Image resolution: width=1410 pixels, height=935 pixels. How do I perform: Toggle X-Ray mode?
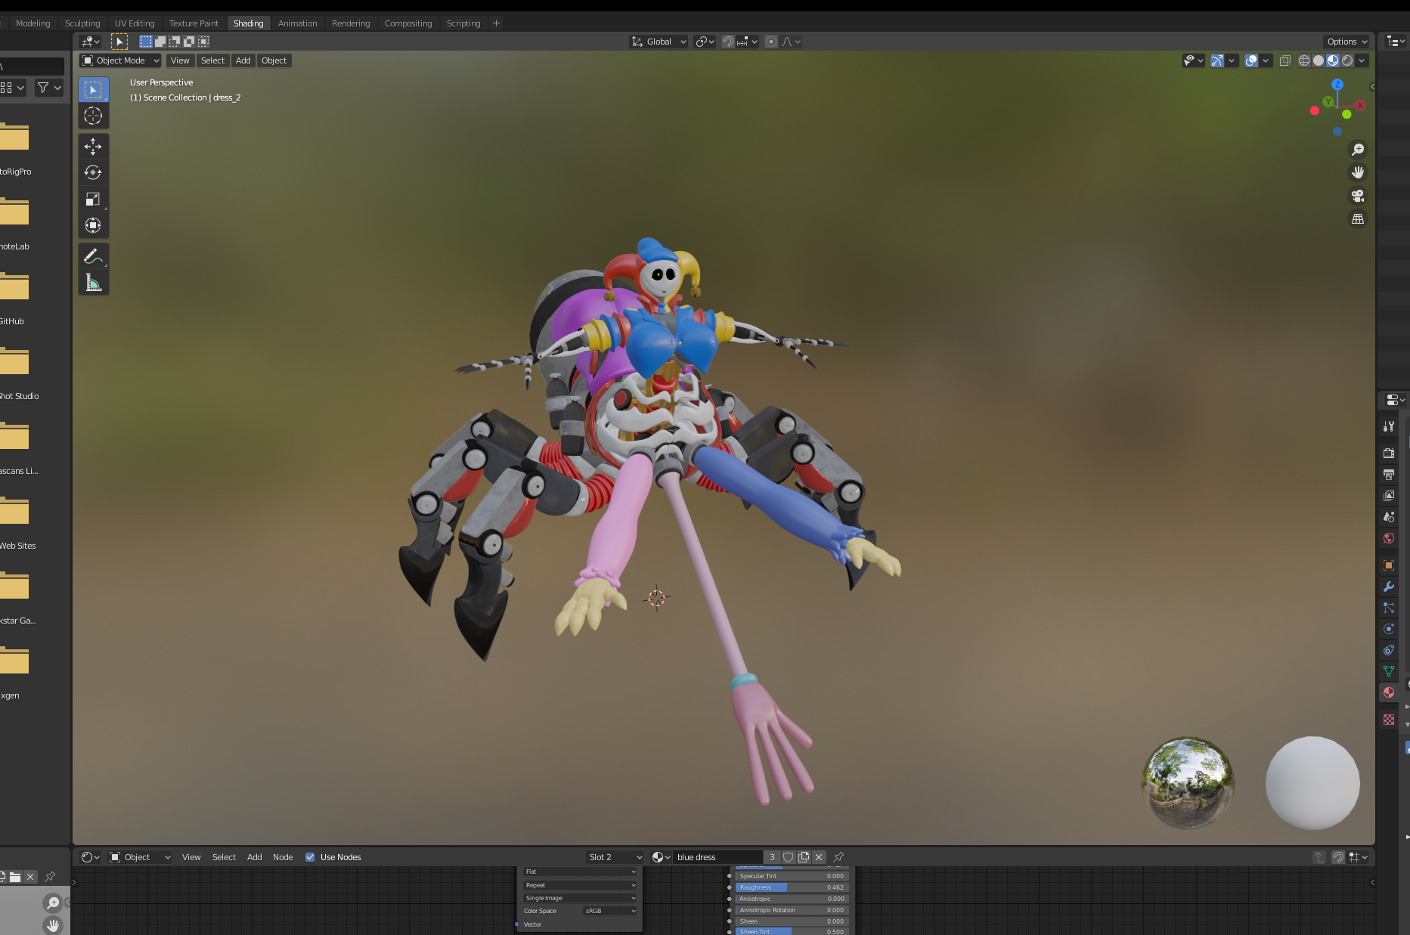[x=1285, y=60]
